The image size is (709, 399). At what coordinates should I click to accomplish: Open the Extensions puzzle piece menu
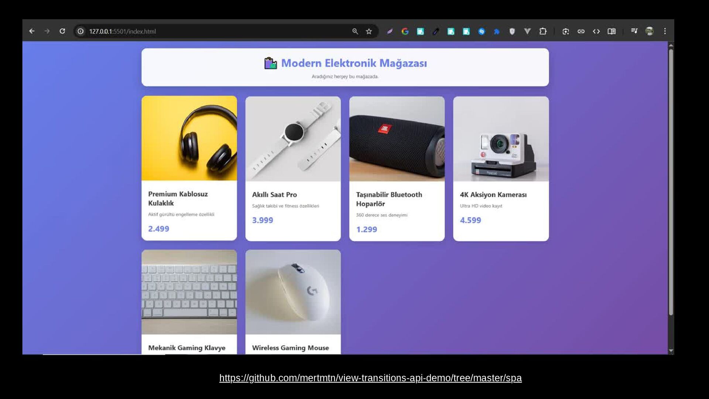[x=543, y=31]
